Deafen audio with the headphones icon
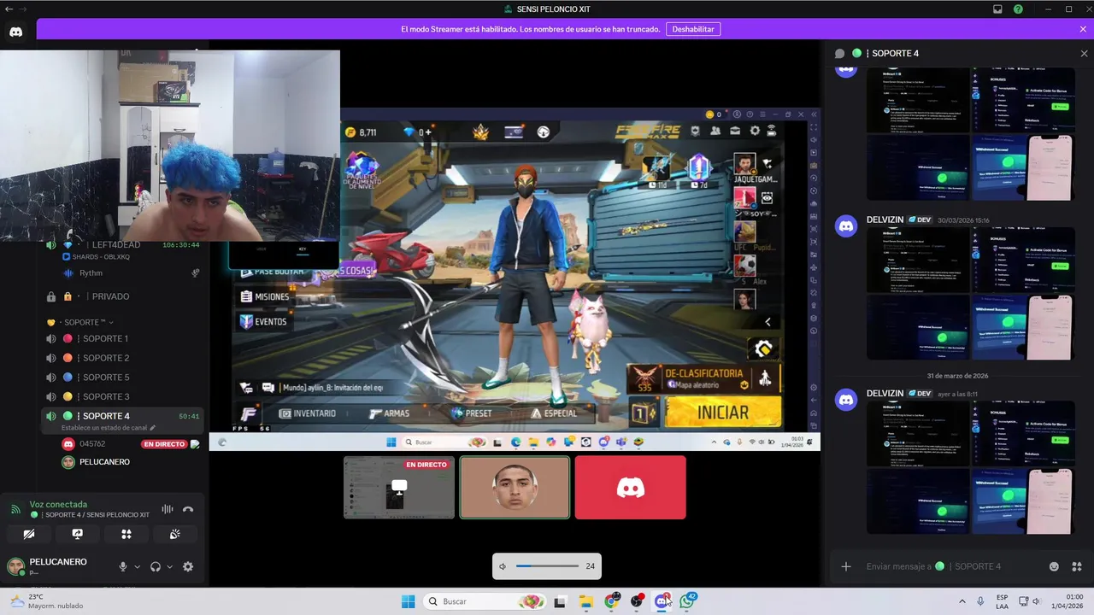This screenshot has height=615, width=1094. tap(156, 566)
